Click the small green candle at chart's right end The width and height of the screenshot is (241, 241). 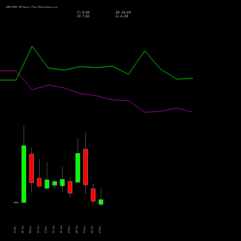point(101,202)
